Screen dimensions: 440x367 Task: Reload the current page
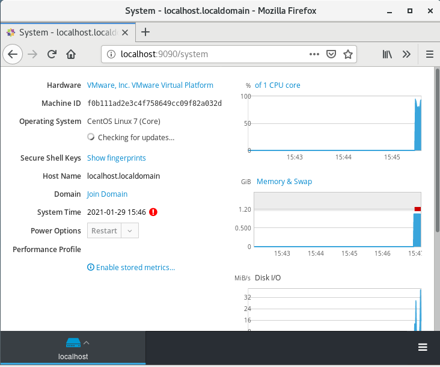coord(52,54)
